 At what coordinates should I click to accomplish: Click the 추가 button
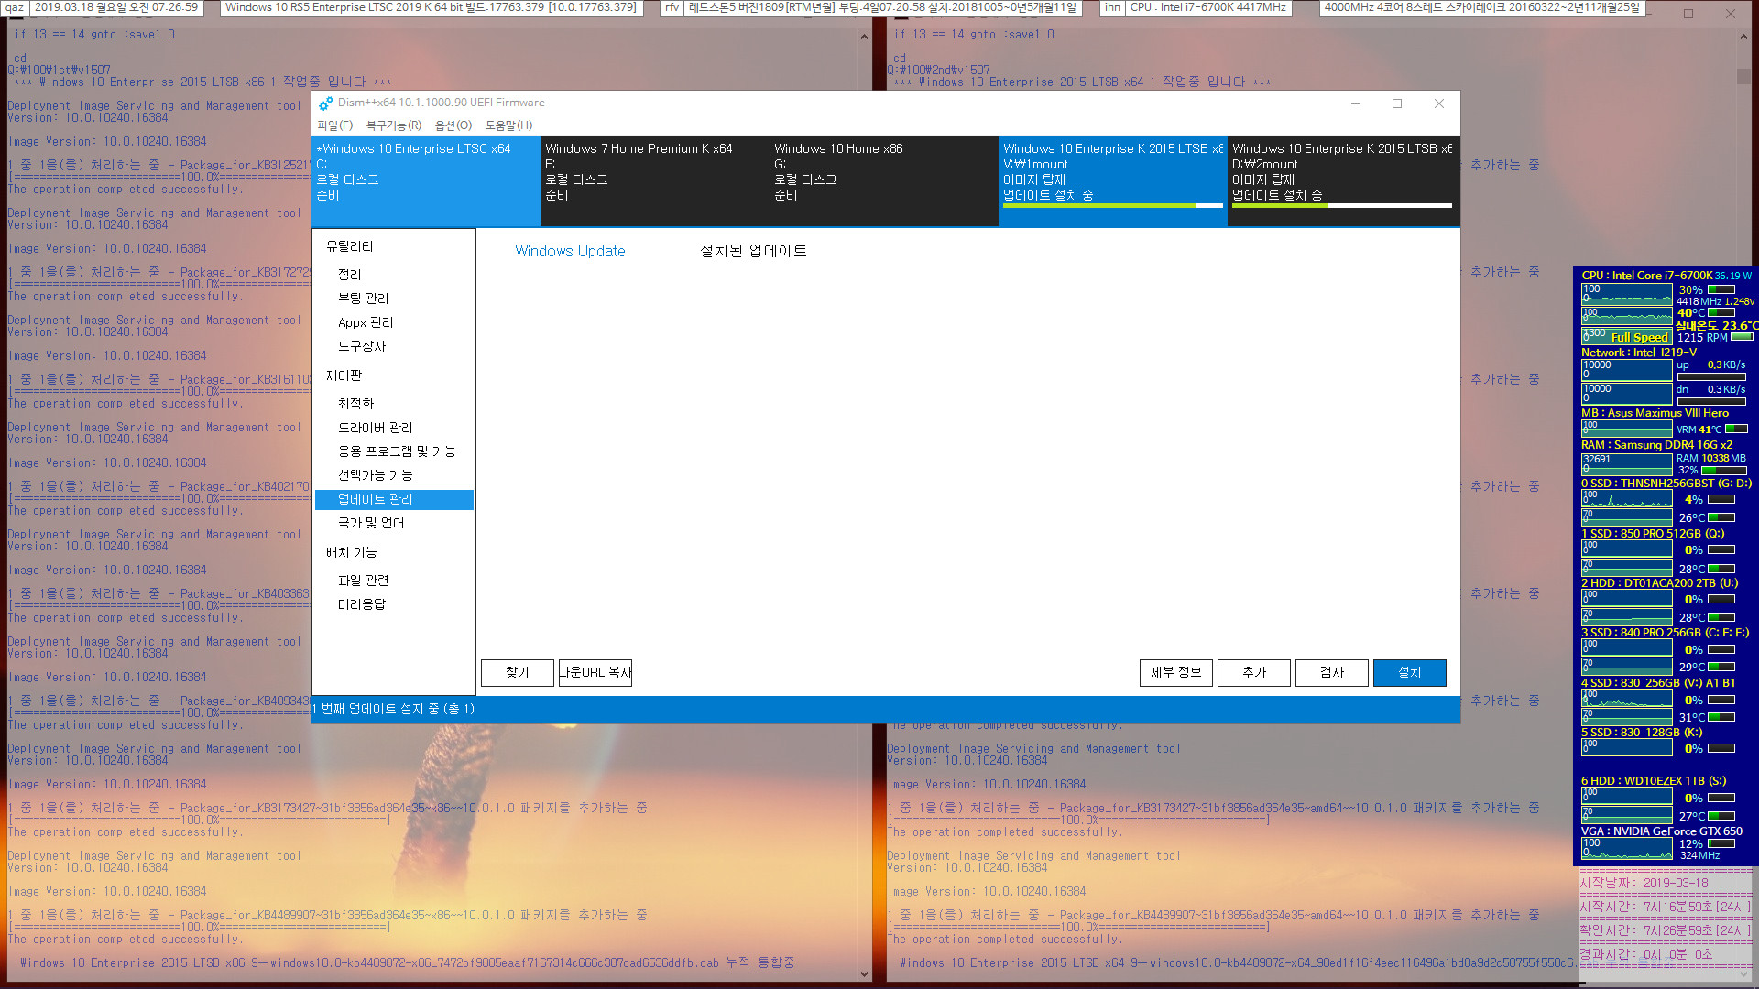coord(1254,673)
